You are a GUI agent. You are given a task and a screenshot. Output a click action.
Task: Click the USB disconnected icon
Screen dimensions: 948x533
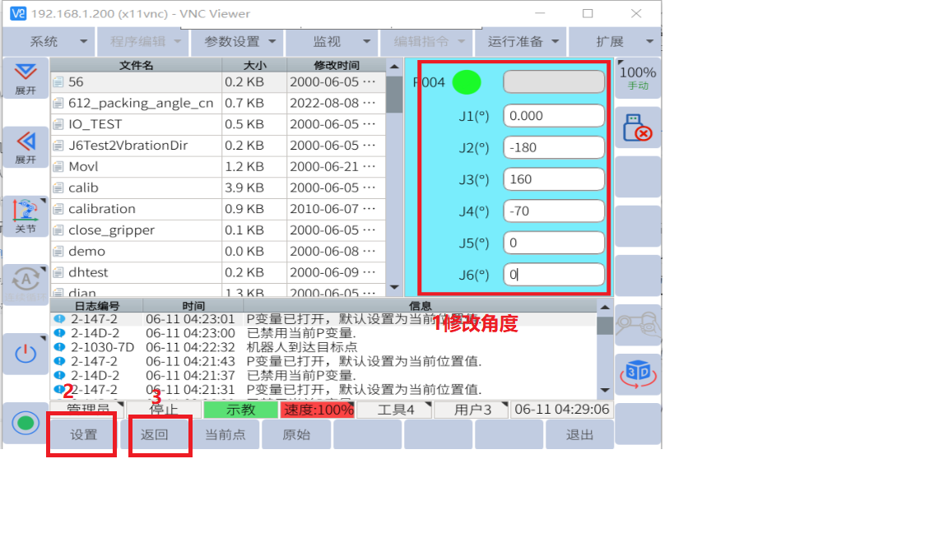(637, 127)
